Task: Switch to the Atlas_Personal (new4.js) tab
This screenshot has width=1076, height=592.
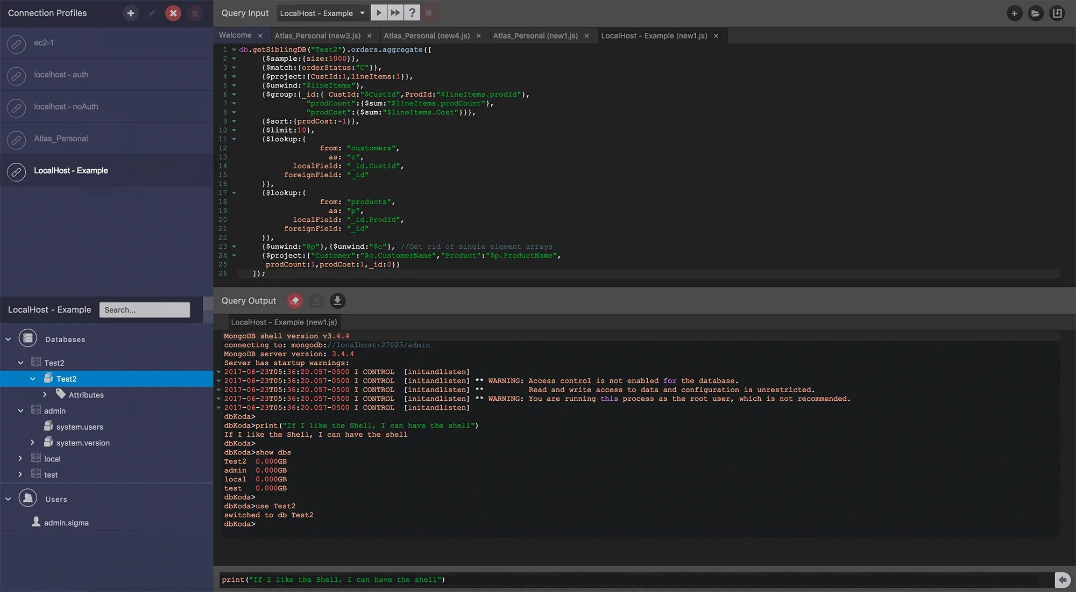Action: 427,35
